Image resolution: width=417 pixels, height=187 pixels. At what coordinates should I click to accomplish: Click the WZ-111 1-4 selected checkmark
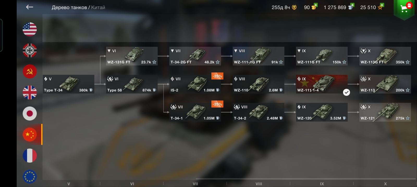click(346, 92)
